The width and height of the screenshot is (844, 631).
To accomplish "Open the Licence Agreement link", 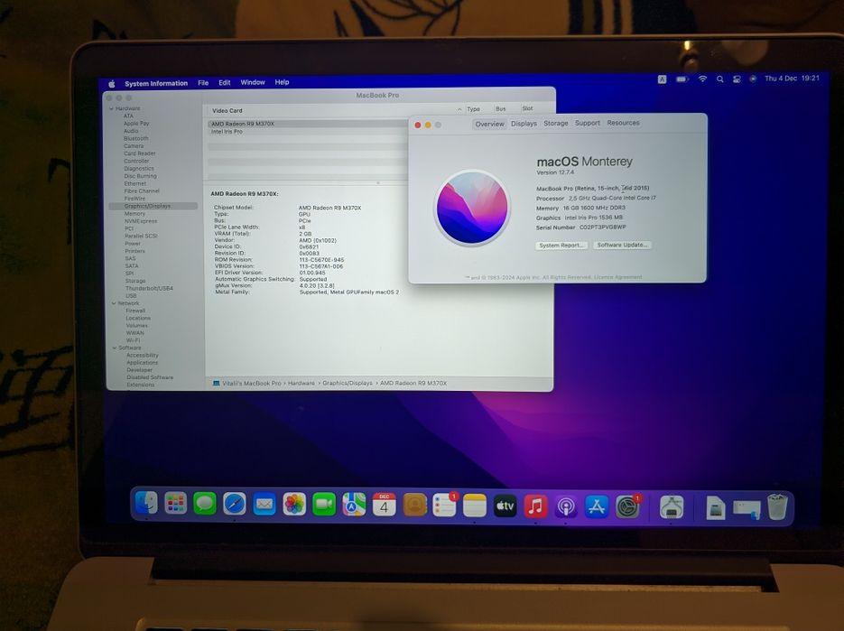I will (x=617, y=277).
